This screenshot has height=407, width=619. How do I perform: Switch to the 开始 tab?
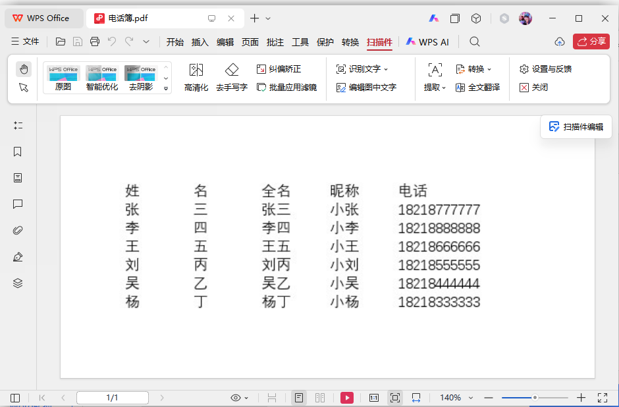(175, 42)
